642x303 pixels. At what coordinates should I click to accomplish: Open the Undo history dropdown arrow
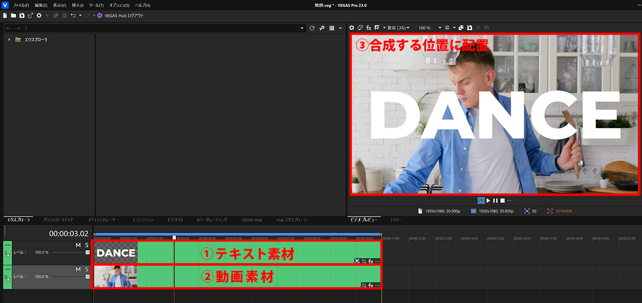point(80,16)
